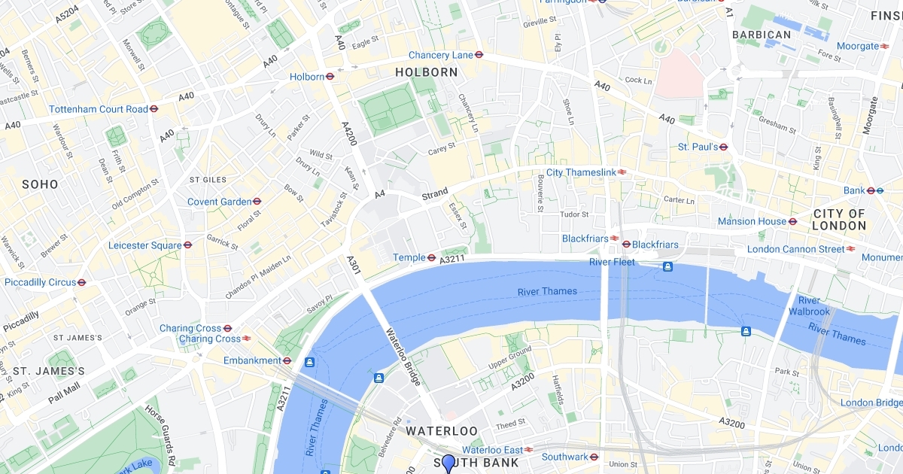903x474 pixels.
Task: Open the ferry pier icon near River Fleet
Action: (667, 266)
